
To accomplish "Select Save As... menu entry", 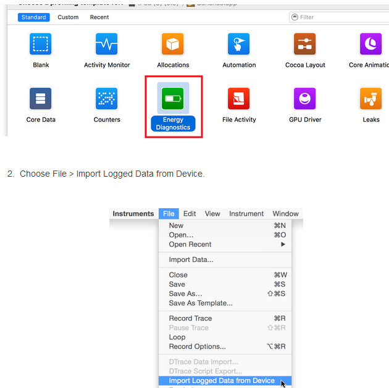I will (x=225, y=293).
